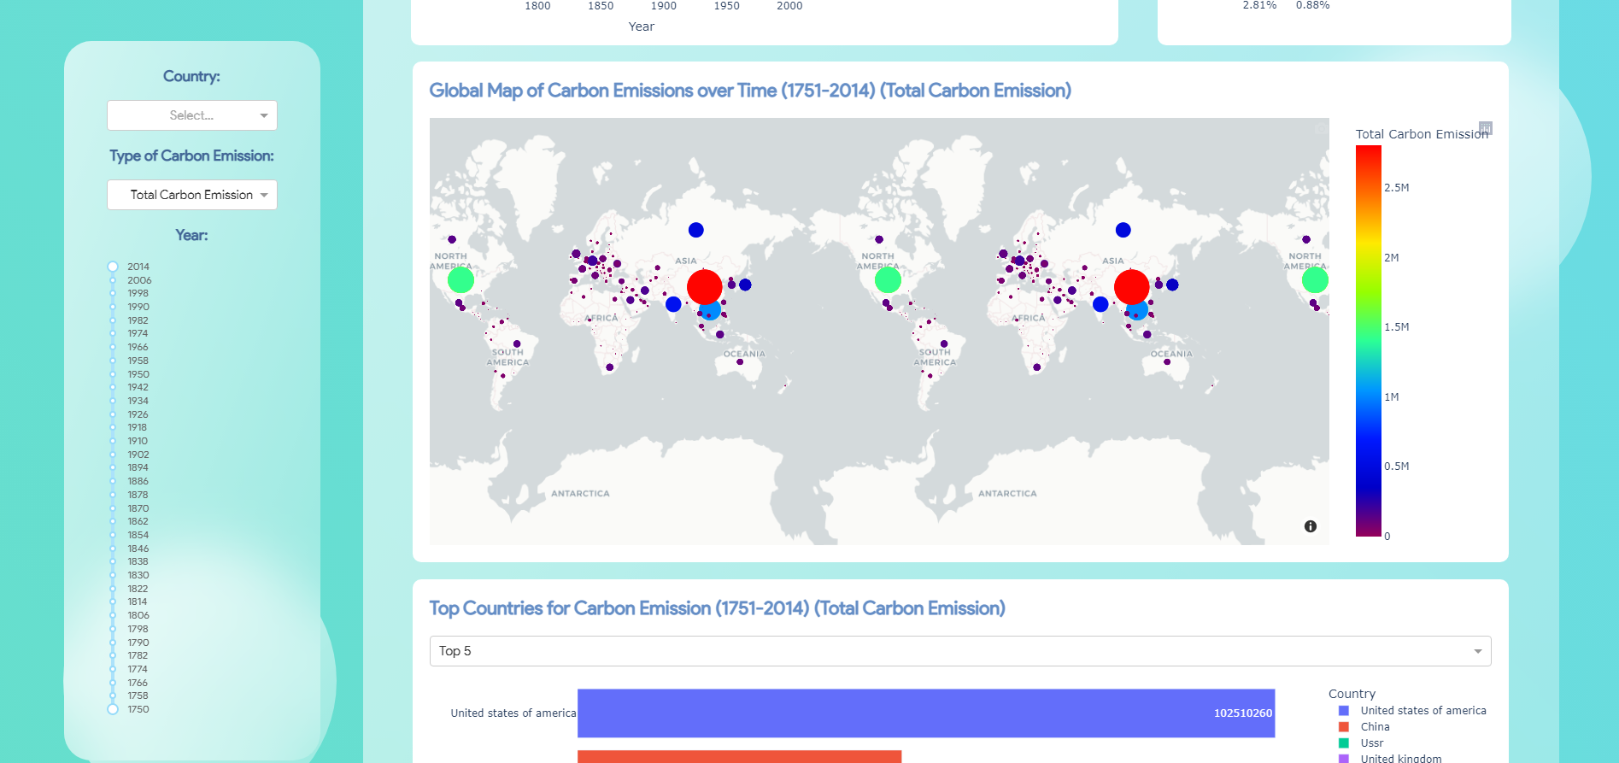The width and height of the screenshot is (1619, 763).
Task: Toggle the United kingdom legend entry
Action: coord(1401,758)
